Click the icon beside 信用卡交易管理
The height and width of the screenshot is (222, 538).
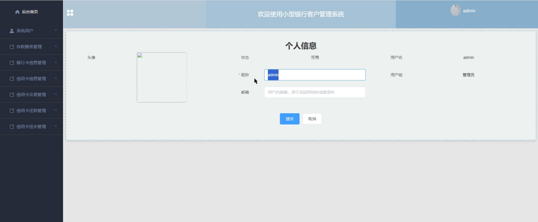[12, 95]
